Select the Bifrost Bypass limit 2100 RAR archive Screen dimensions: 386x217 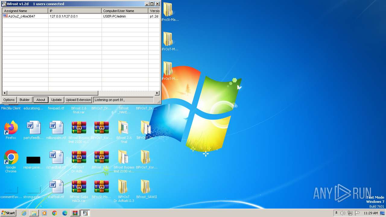click(x=79, y=132)
